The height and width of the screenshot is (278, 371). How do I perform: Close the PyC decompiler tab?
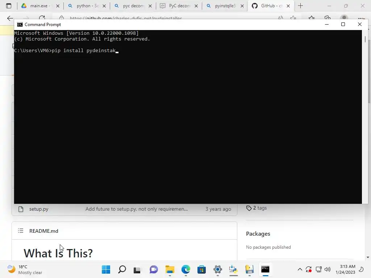pyautogui.click(x=196, y=6)
